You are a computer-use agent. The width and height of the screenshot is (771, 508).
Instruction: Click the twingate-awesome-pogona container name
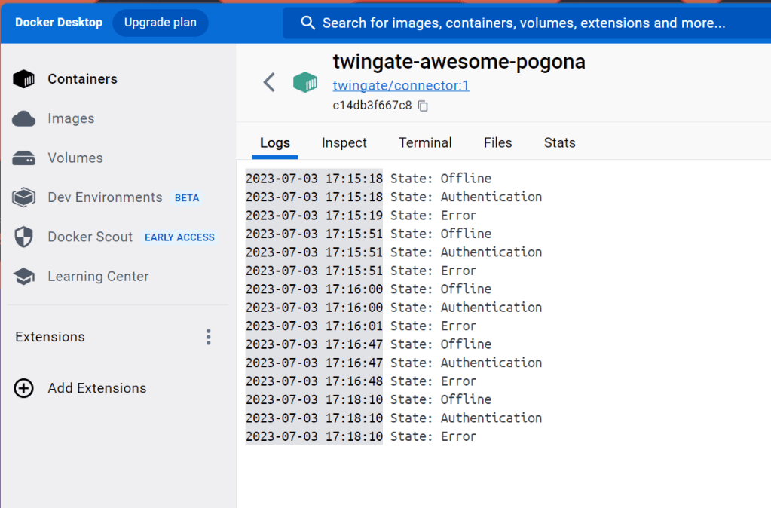coord(459,62)
